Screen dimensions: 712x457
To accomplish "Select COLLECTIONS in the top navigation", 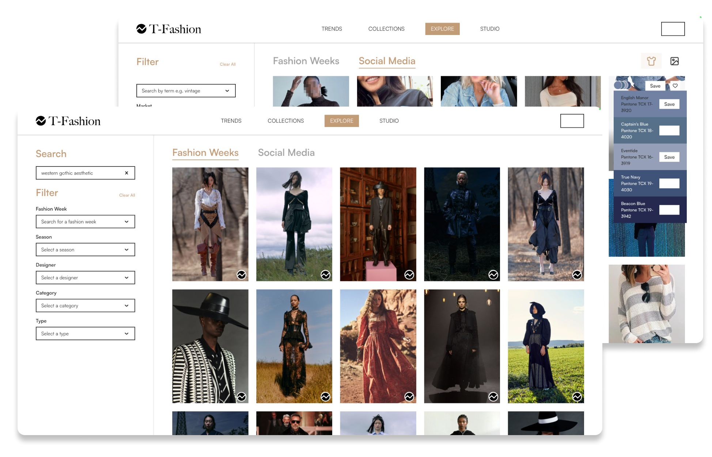I will pyautogui.click(x=286, y=121).
